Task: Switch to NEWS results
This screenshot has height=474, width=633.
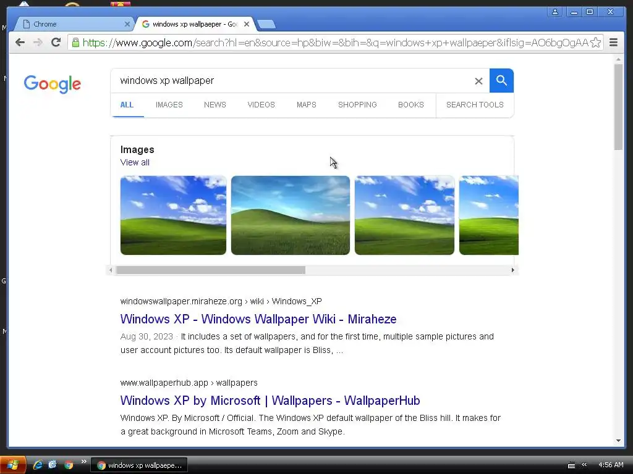Action: pos(215,105)
